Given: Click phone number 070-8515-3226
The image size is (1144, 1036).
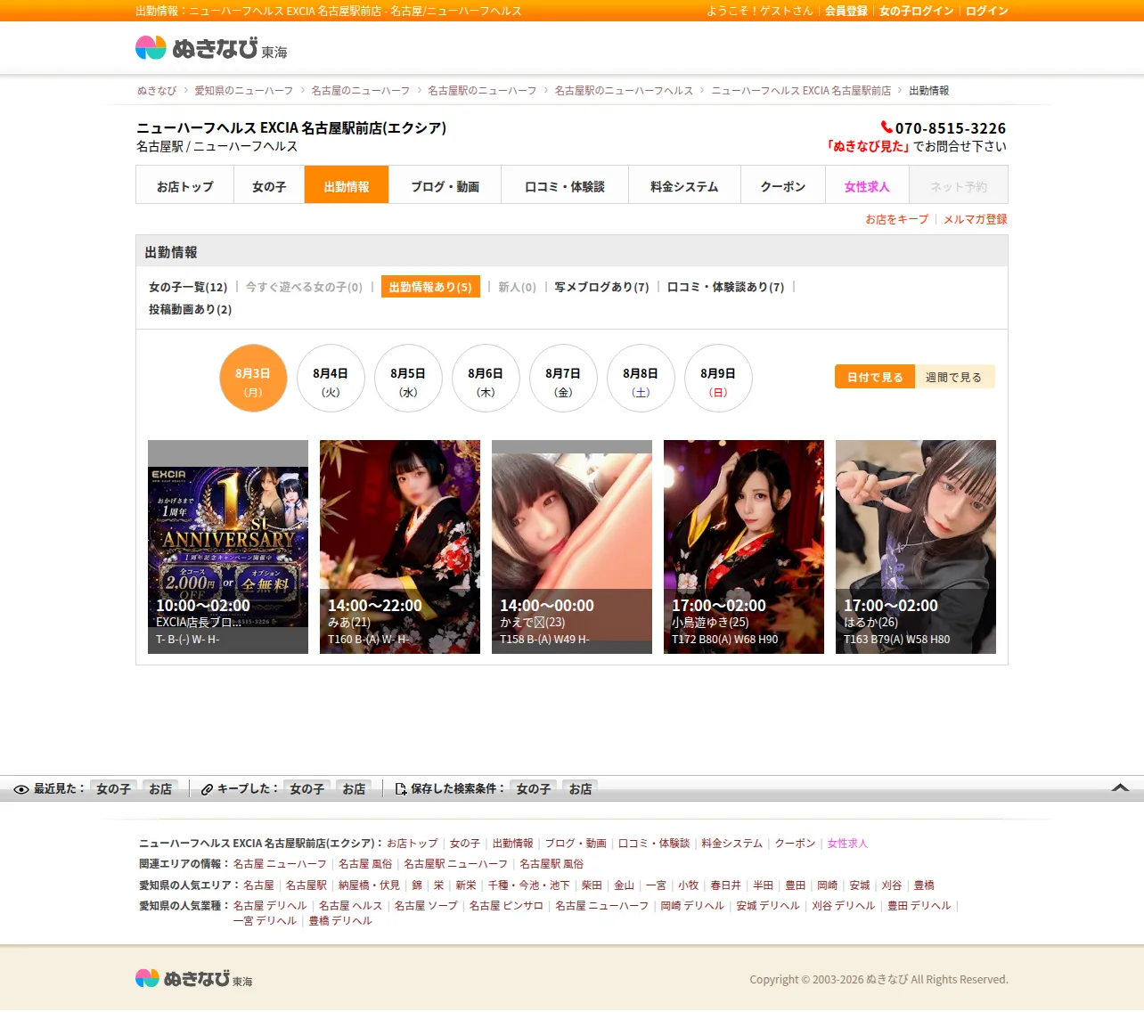Looking at the screenshot, I should tap(951, 128).
